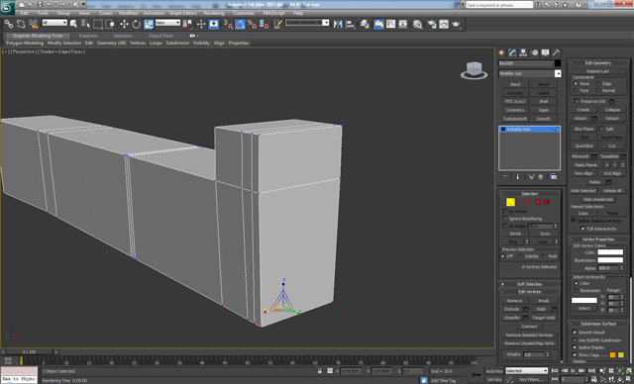This screenshot has width=634, height=384.
Task: Click the Target Weld button
Action: (544, 318)
